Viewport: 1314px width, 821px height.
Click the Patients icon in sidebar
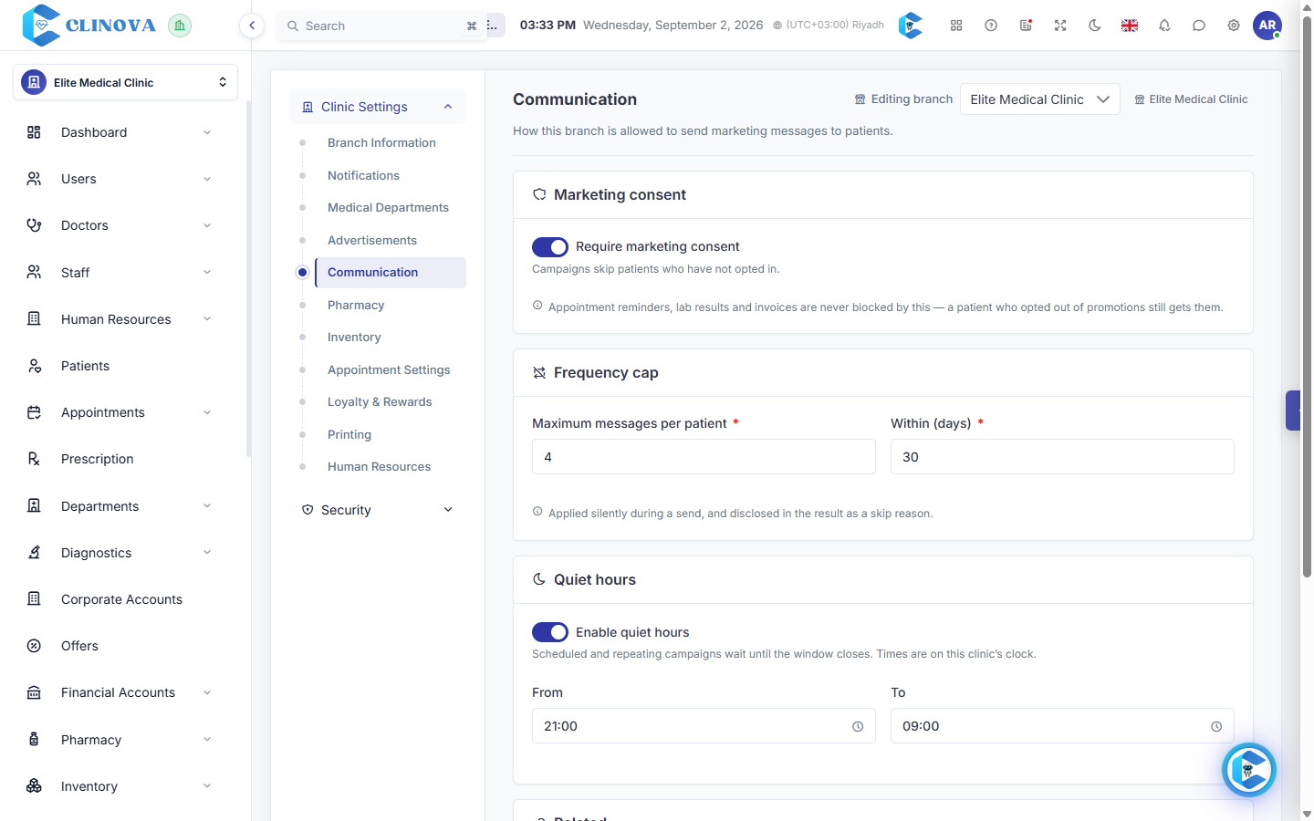tap(34, 366)
